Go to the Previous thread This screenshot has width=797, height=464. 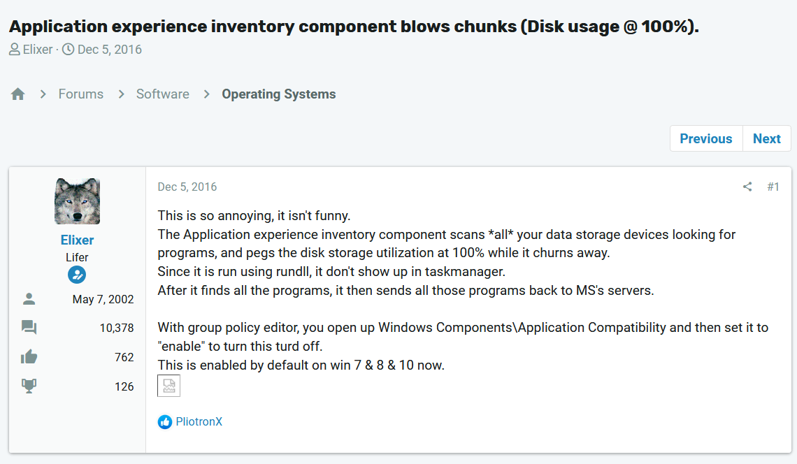[705, 138]
